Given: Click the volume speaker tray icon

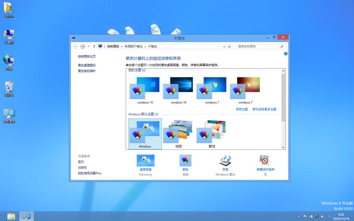Looking at the screenshot, I should [x=323, y=217].
